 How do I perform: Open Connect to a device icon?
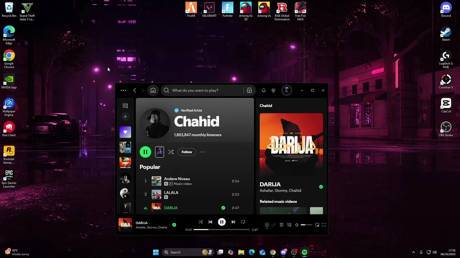(x=289, y=225)
